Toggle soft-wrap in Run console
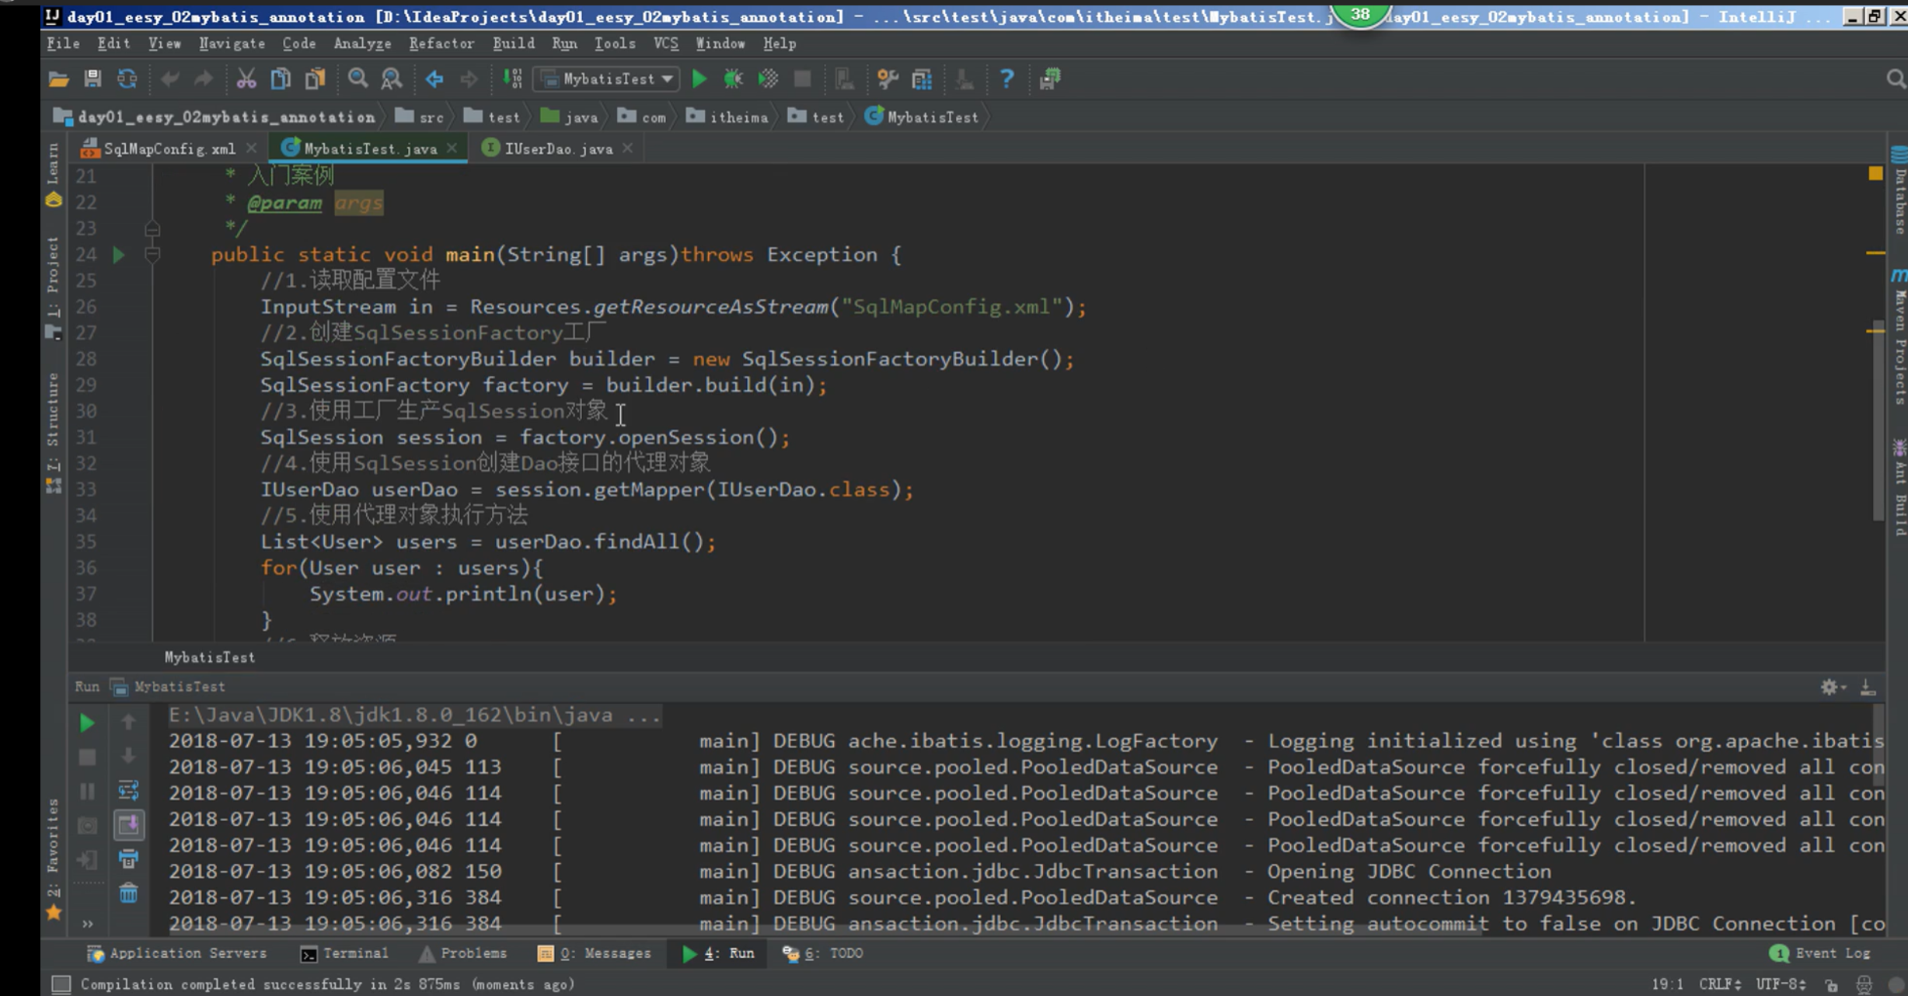Image resolution: width=1908 pixels, height=996 pixels. pyautogui.click(x=128, y=791)
